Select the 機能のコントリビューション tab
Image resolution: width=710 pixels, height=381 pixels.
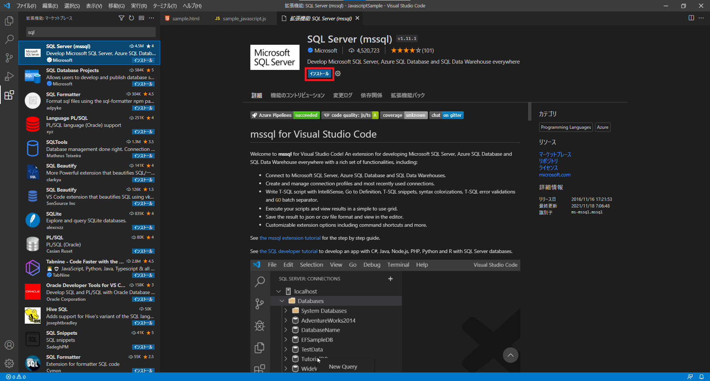point(297,95)
